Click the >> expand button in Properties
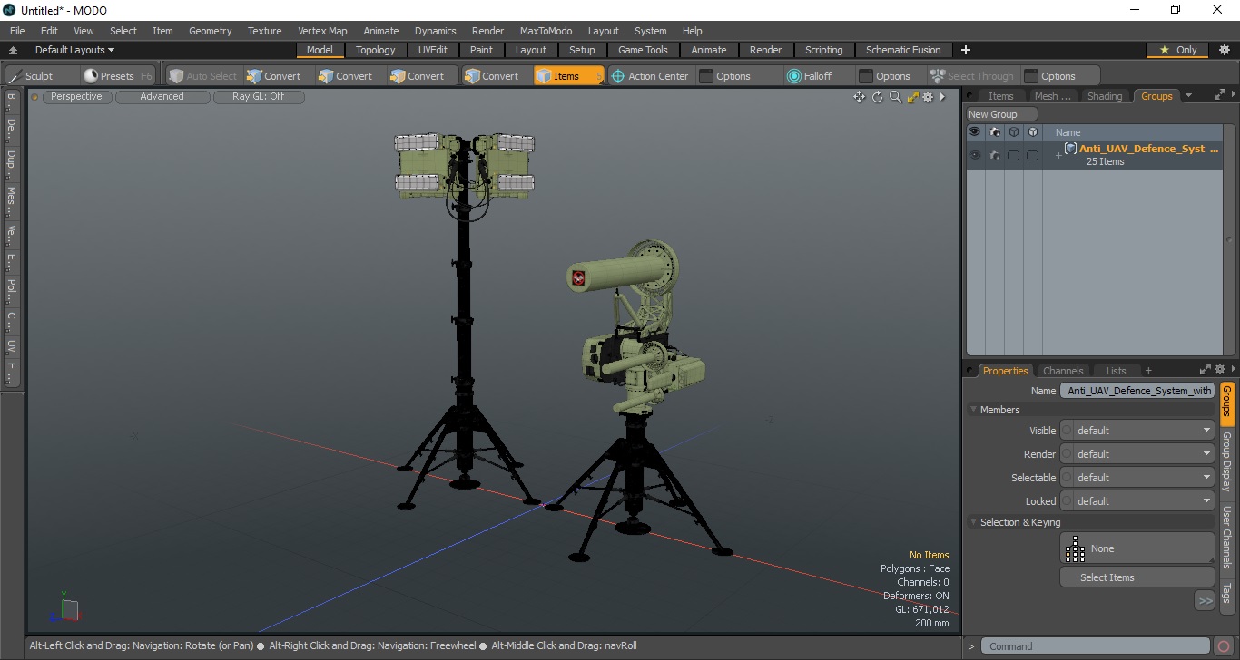 click(x=1205, y=600)
